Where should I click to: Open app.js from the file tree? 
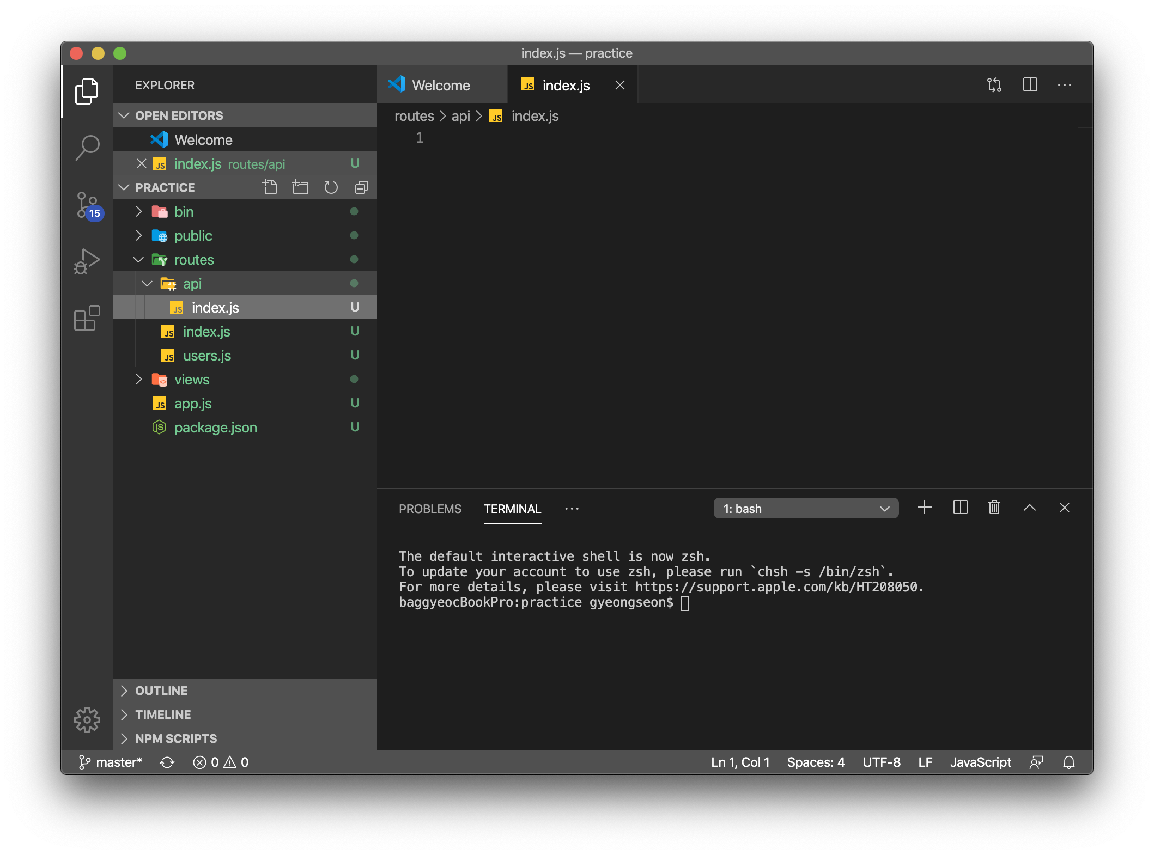[x=193, y=404]
